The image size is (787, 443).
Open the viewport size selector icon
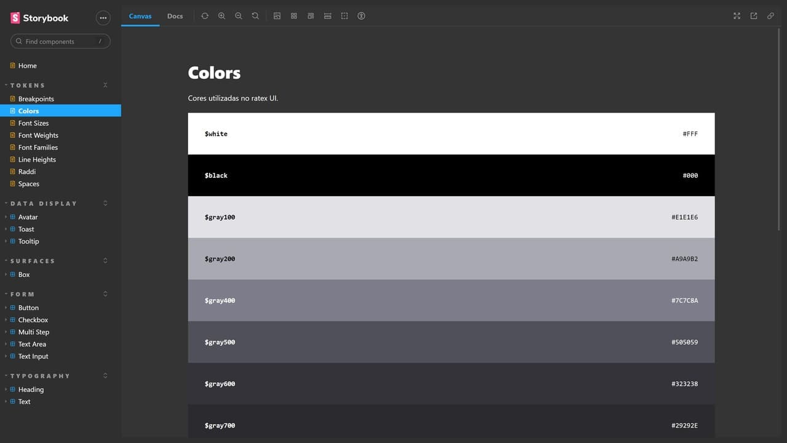click(x=310, y=16)
